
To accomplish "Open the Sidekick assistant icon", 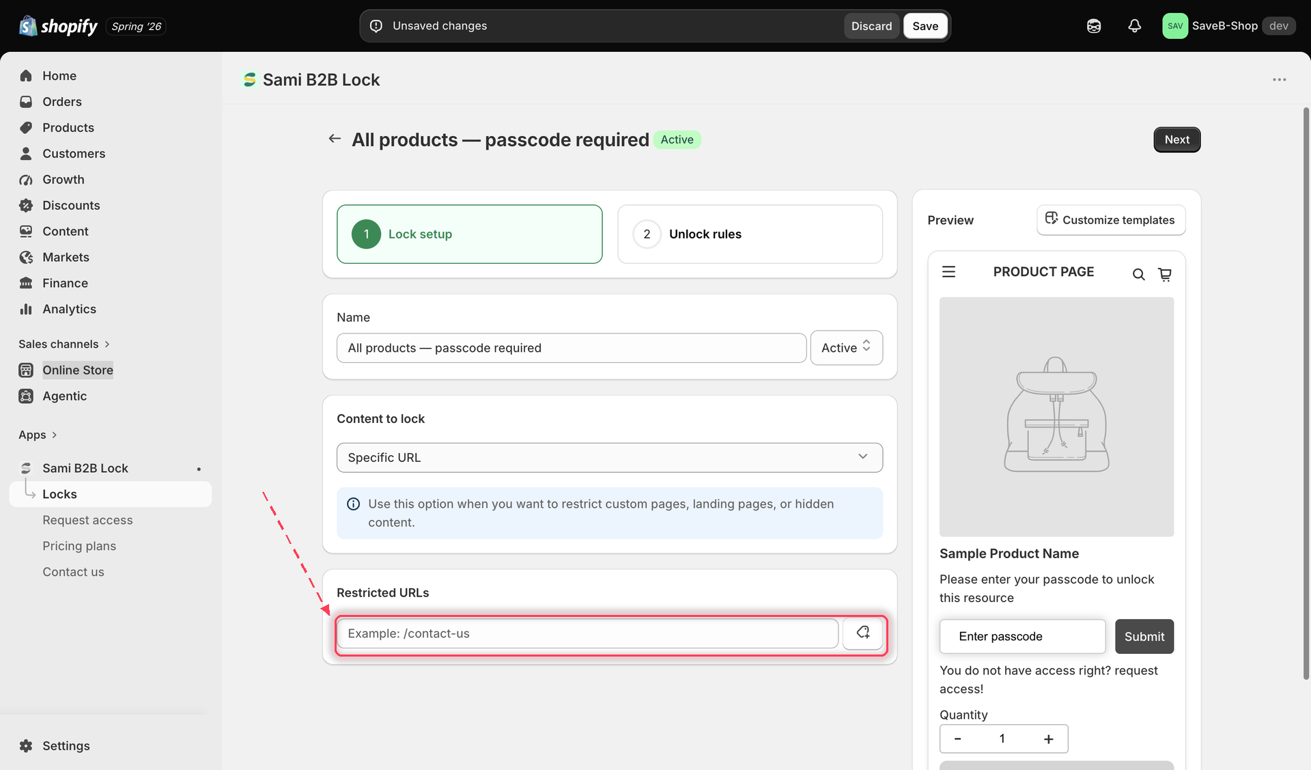I will (1094, 26).
